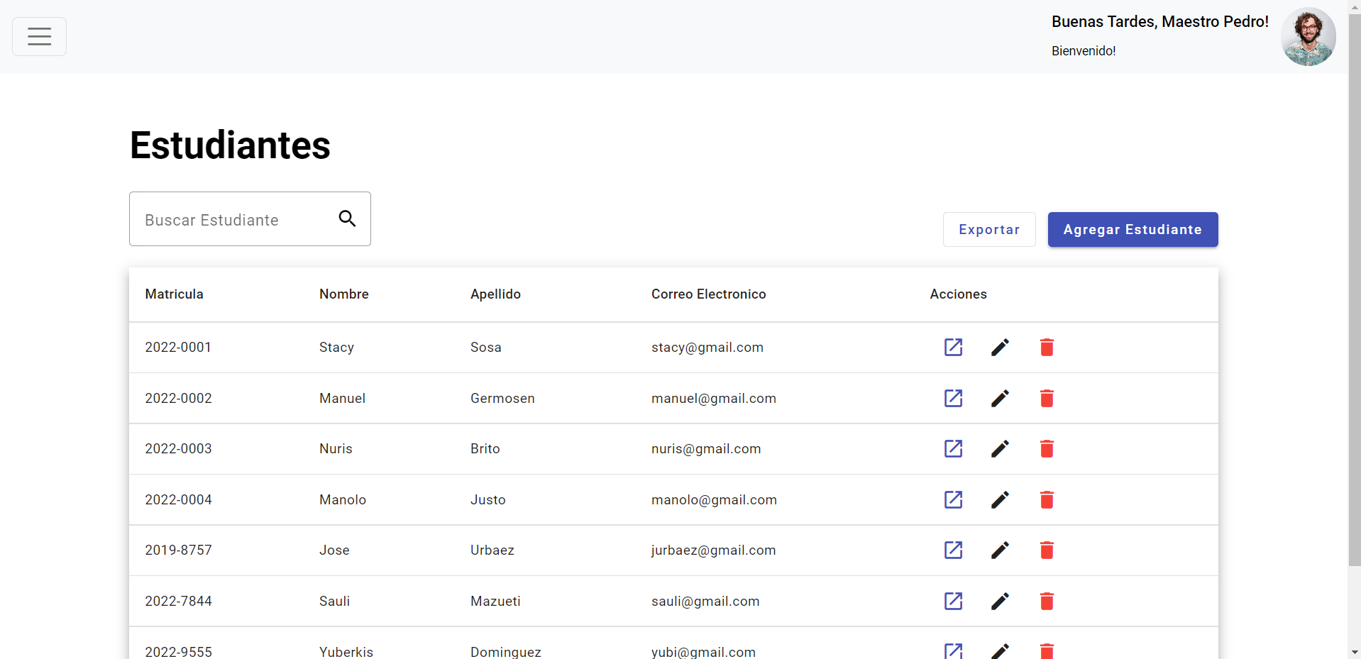Delete Sauli Mazueti's record

tap(1047, 601)
